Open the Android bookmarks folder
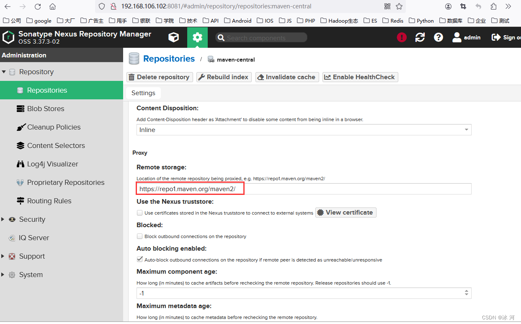Image resolution: width=521 pixels, height=324 pixels. coord(238,21)
